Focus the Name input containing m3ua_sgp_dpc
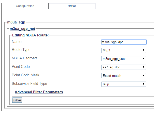Viewport: 154px width, 115px height. (x=124, y=42)
